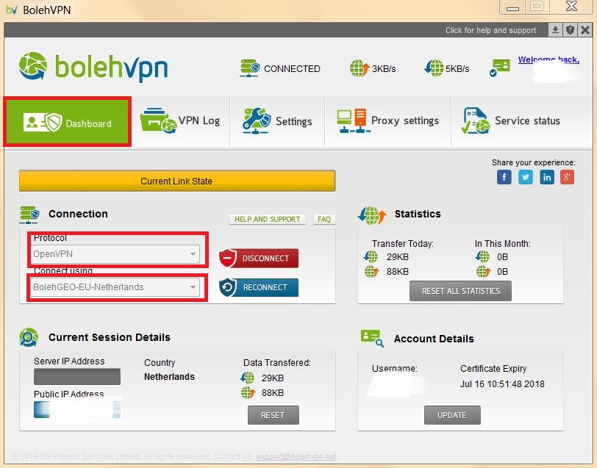Click the Server IP Address field
Screen dimensions: 597x468
pos(77,376)
